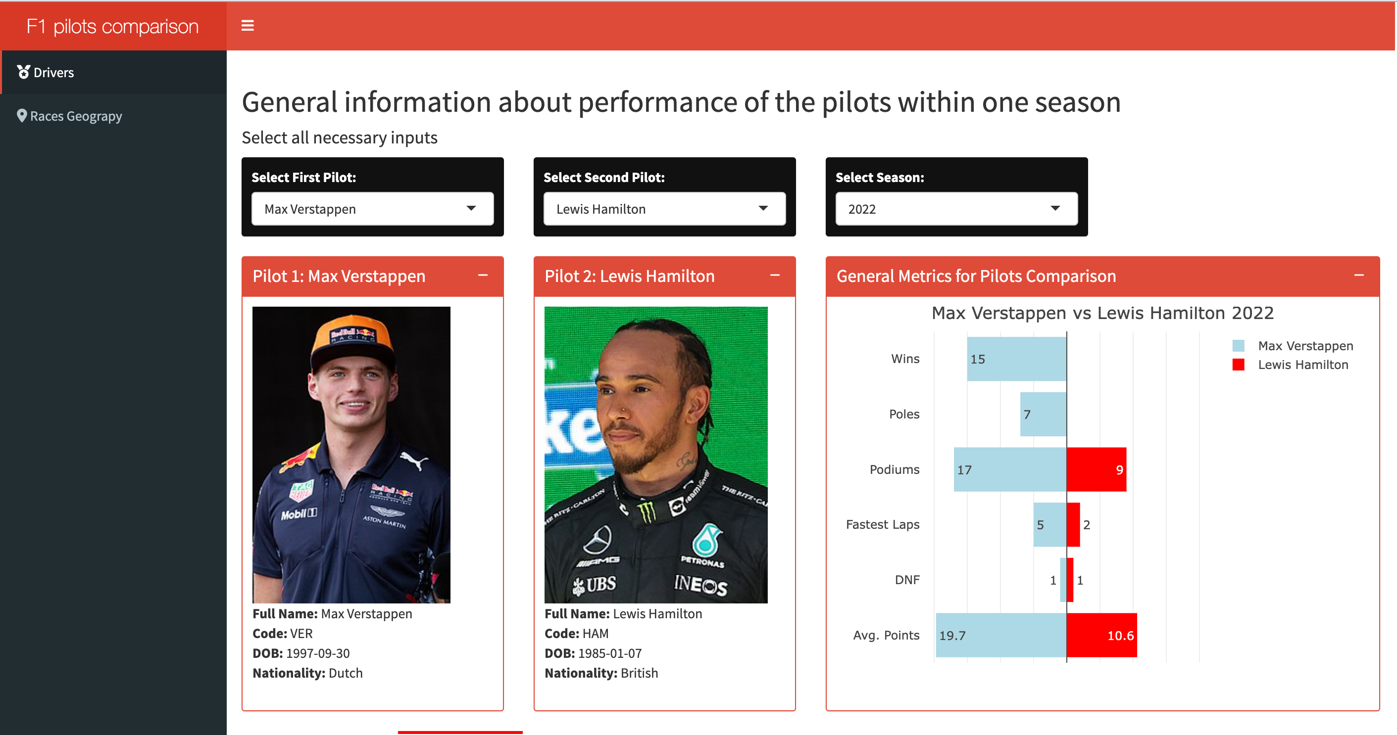Collapse the Pilot 2 Lewis Hamilton box
This screenshot has width=1397, height=735.
point(774,276)
